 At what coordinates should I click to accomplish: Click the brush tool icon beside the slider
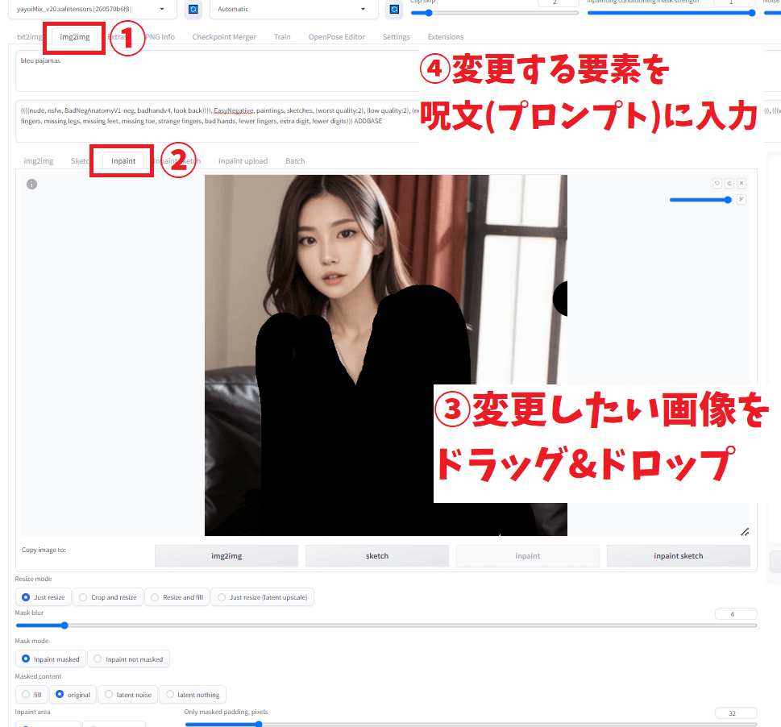[742, 200]
